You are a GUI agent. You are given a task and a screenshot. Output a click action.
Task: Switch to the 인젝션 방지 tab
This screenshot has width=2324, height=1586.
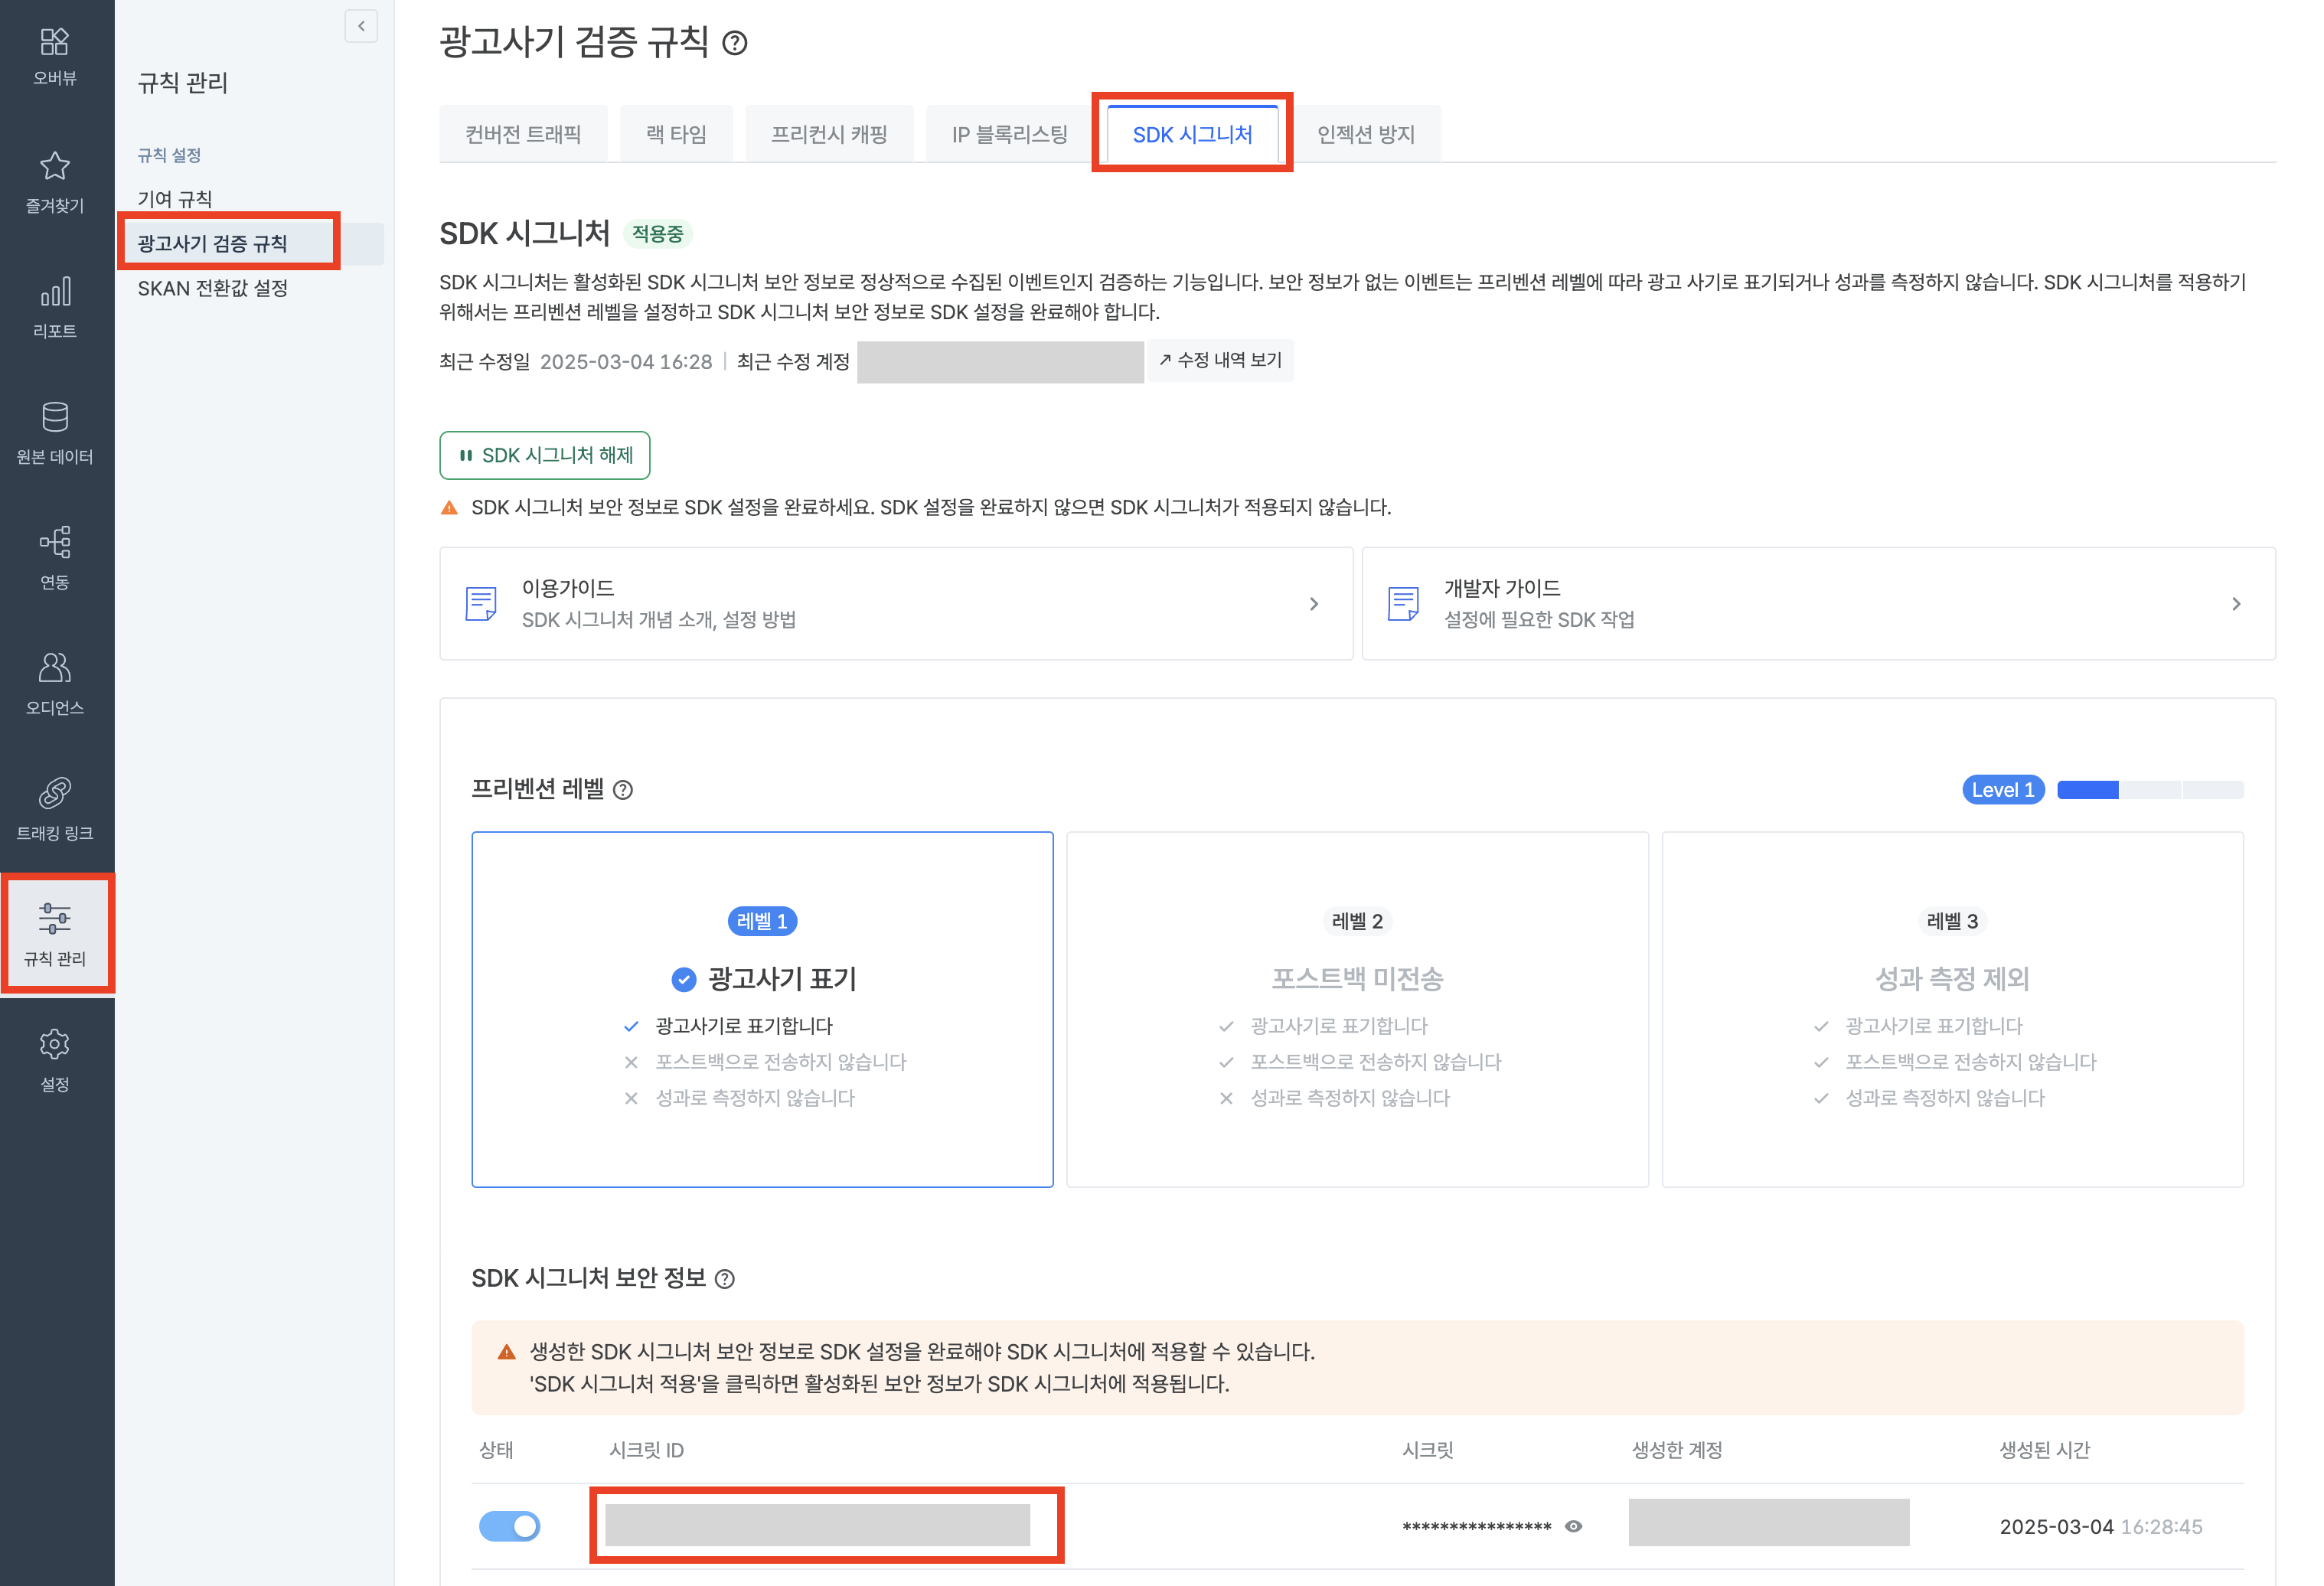point(1365,135)
